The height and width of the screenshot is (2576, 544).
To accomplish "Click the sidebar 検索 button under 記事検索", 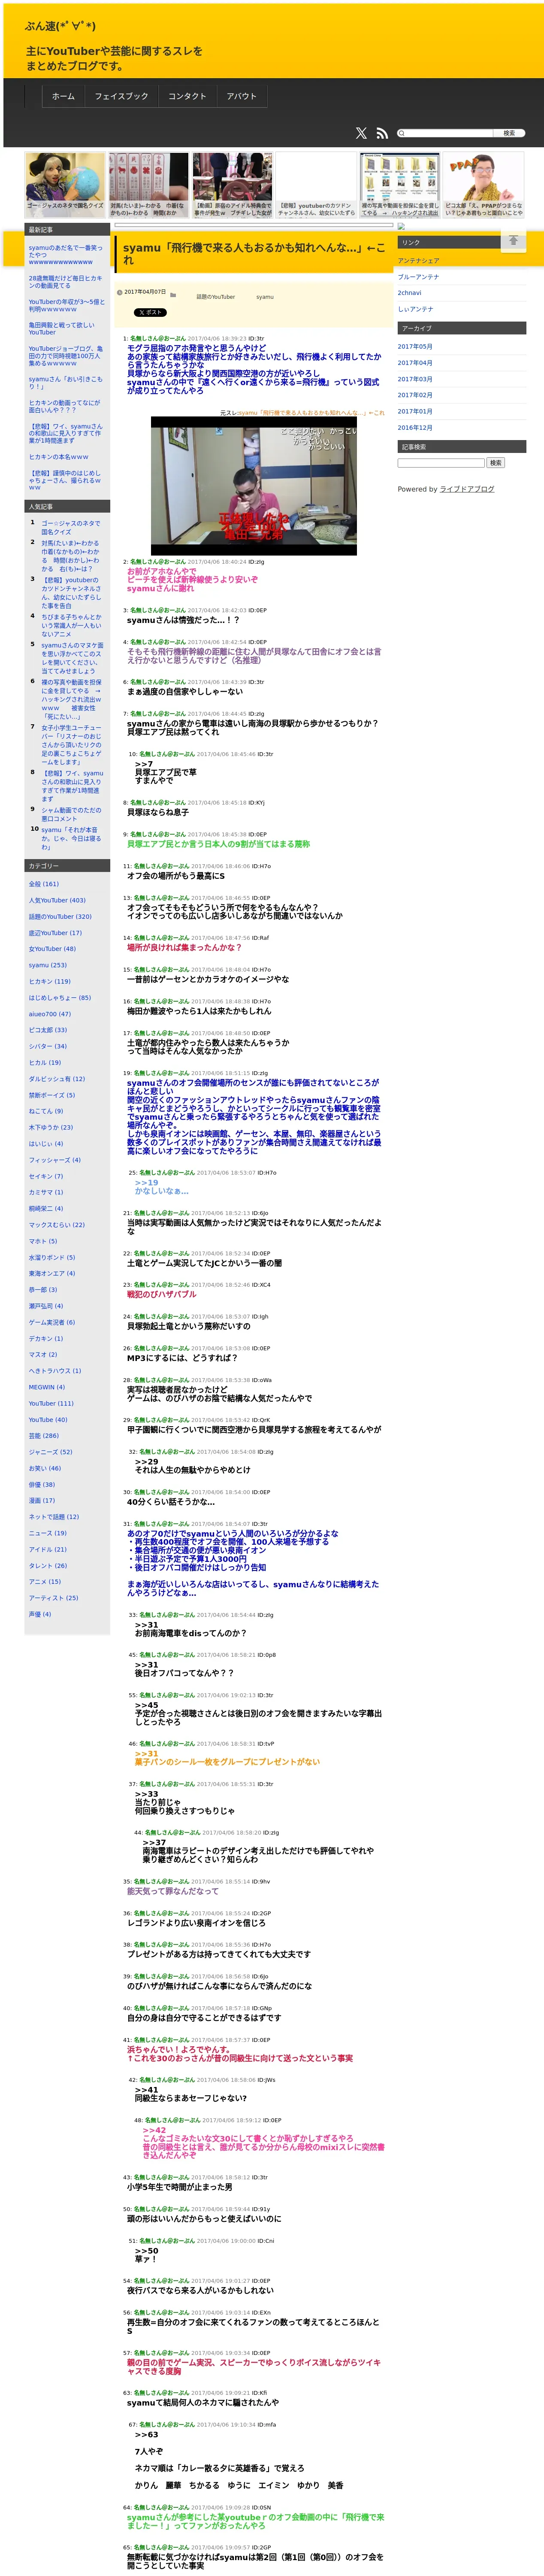I will point(496,463).
